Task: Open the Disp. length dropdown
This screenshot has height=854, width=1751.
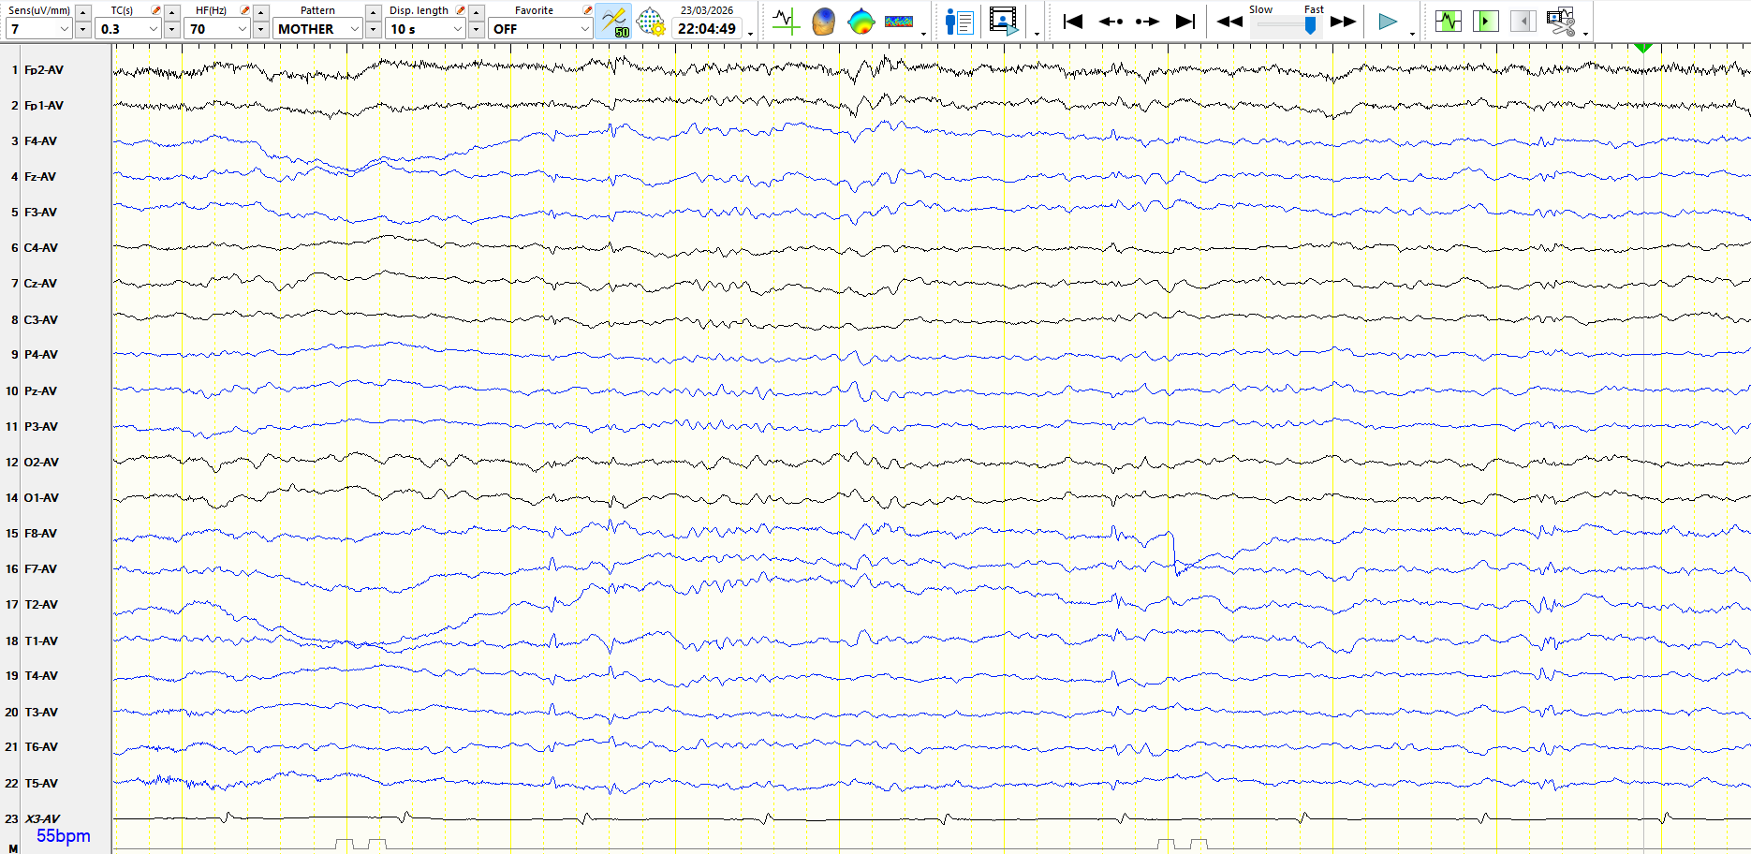Action: click(x=426, y=29)
